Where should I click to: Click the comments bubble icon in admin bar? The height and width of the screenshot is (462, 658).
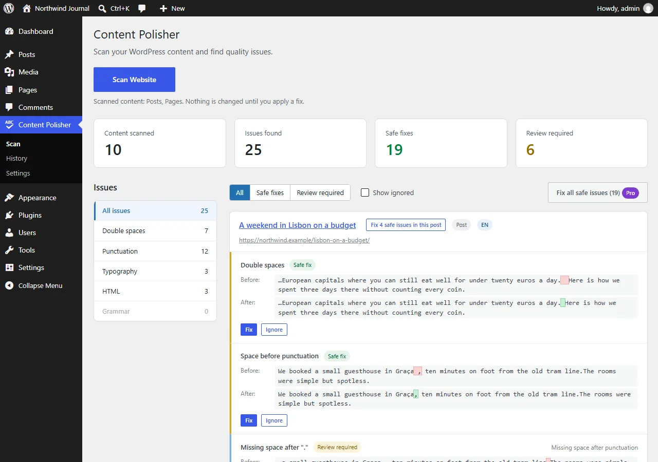[142, 8]
